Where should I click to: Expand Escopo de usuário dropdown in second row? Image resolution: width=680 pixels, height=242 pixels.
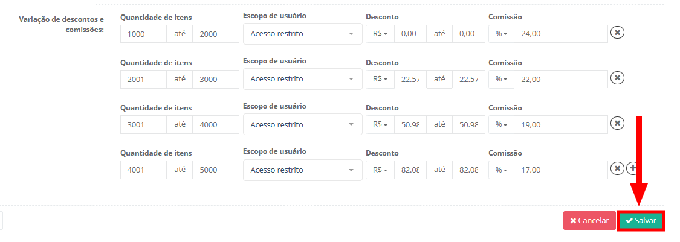pos(302,79)
